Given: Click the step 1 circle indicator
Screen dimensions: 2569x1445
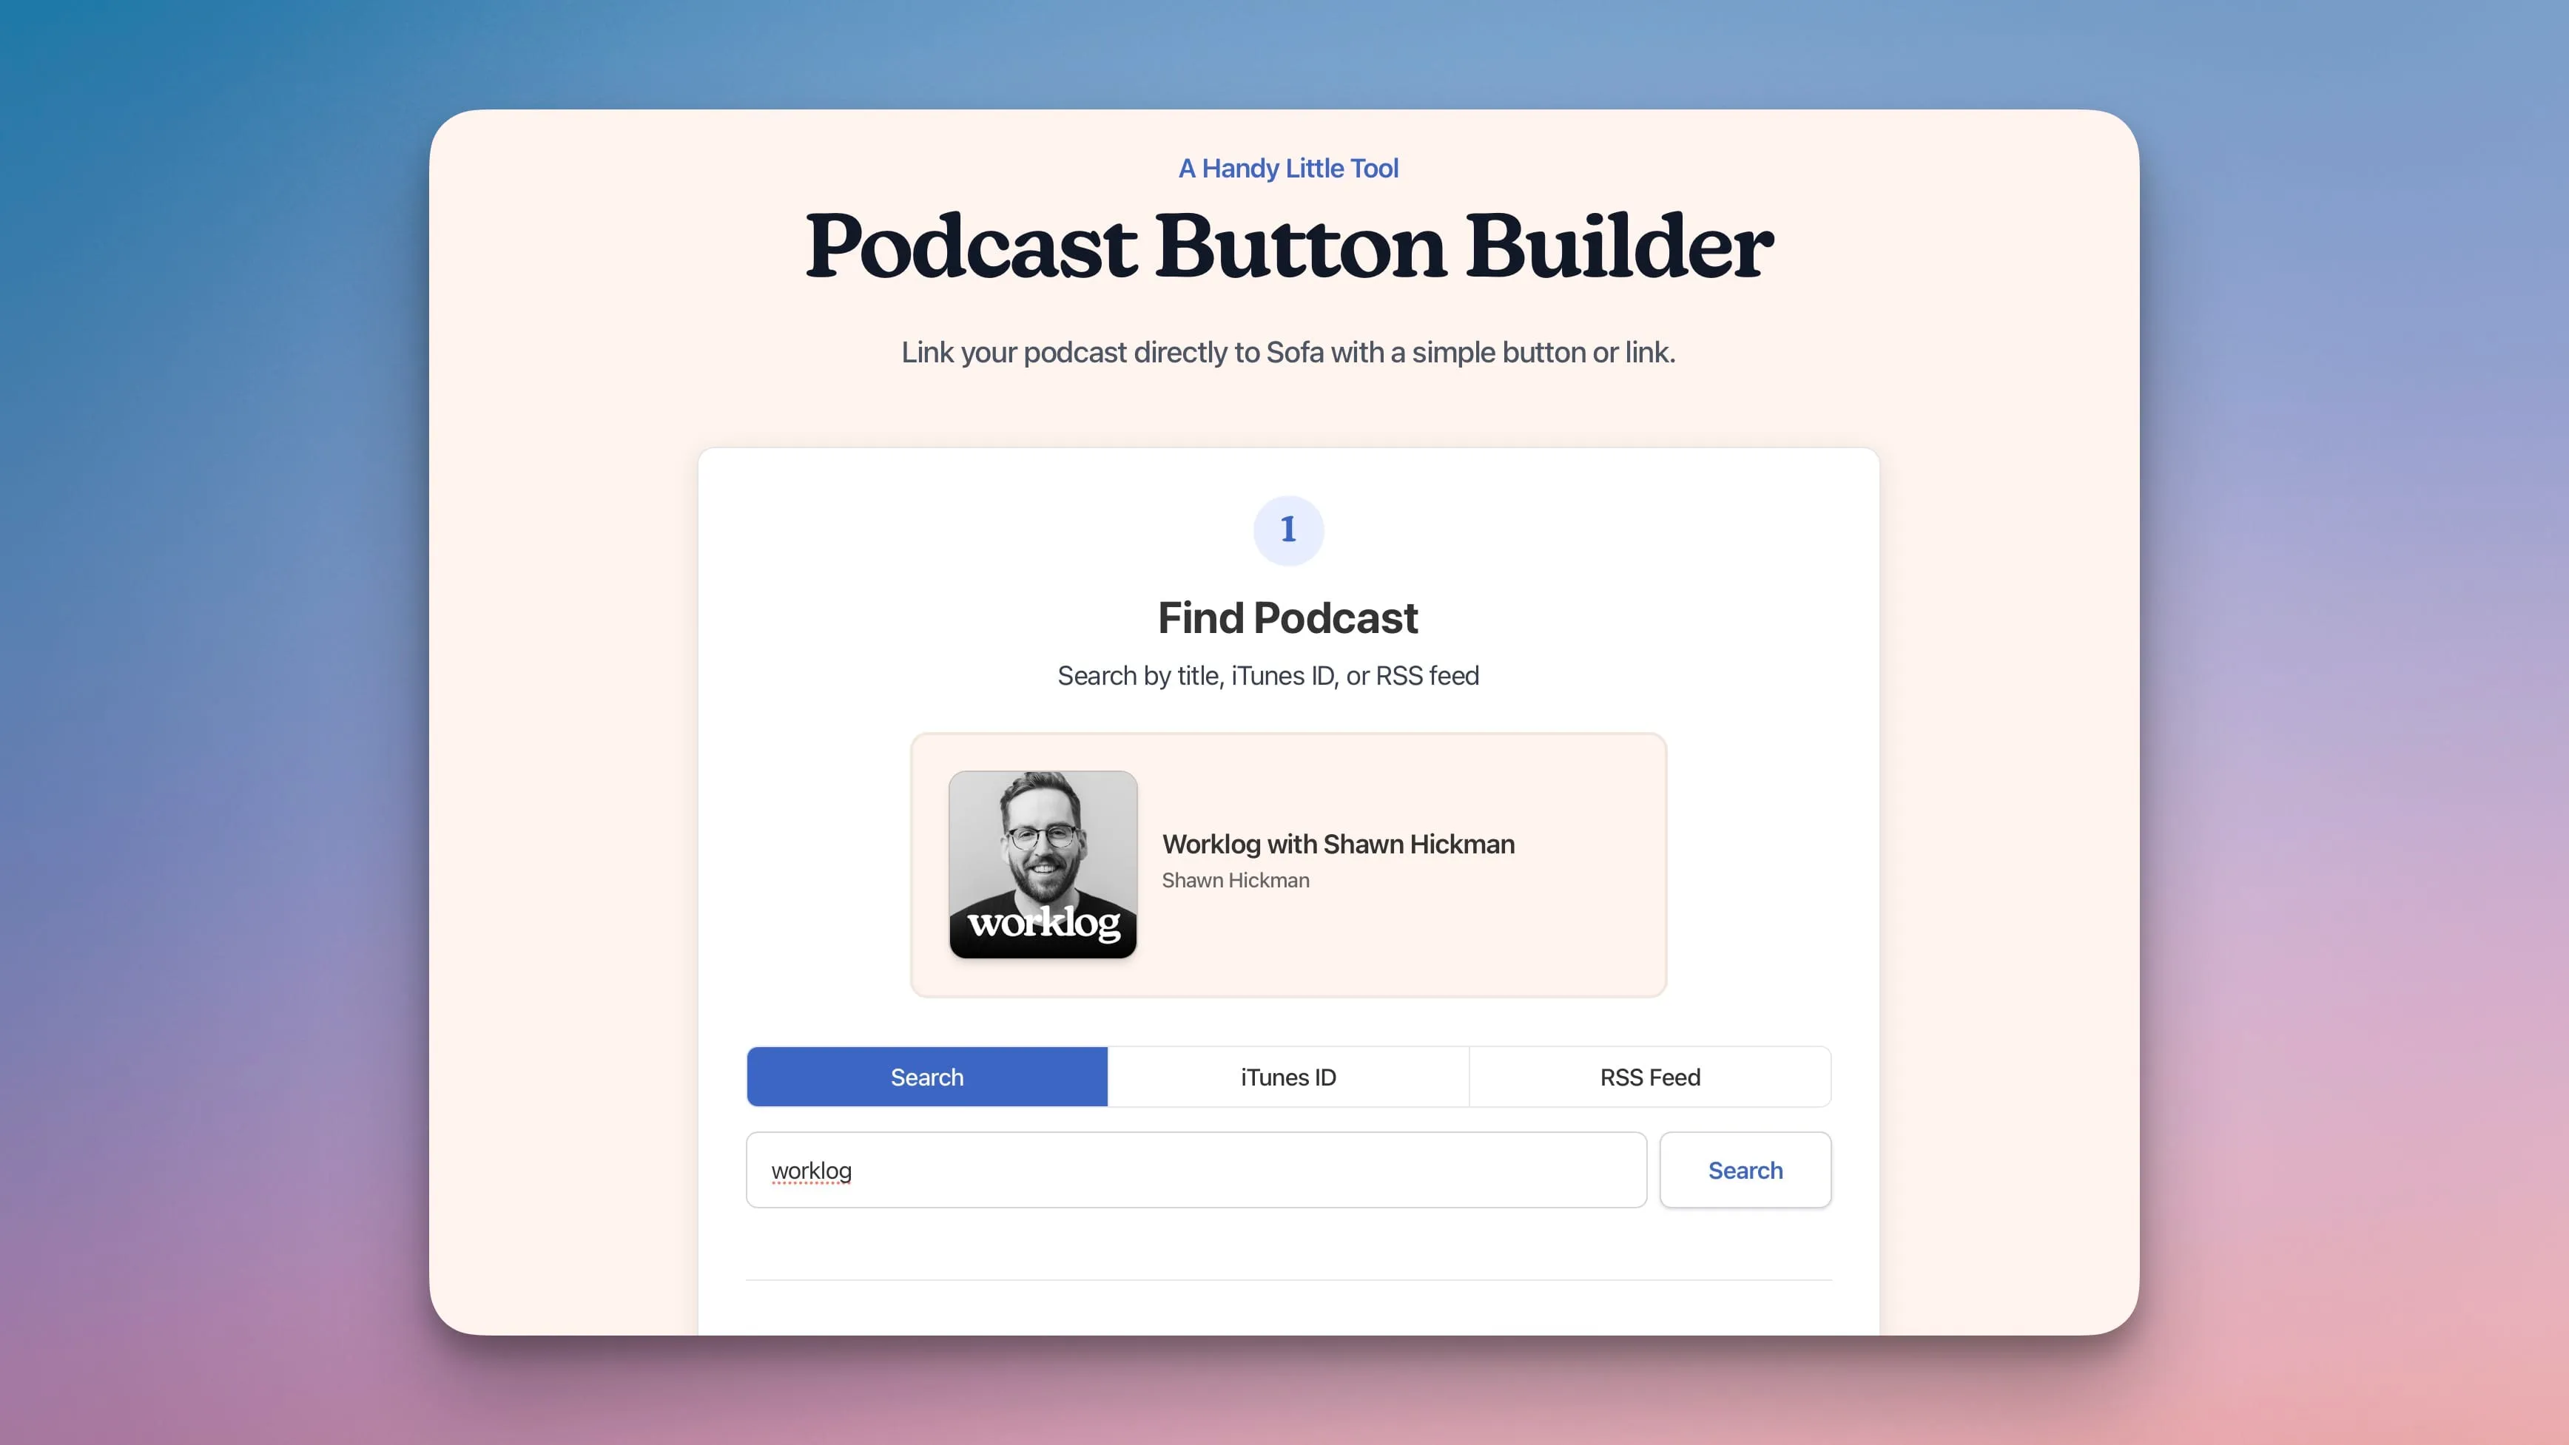Looking at the screenshot, I should 1287,529.
